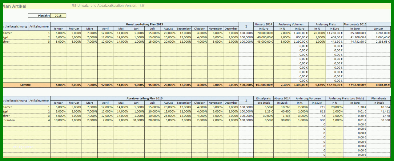394x161 pixels.
Task: Click the 'RS-Umsatz- und Absatzkalkulation Version' text
Action: tap(104, 6)
